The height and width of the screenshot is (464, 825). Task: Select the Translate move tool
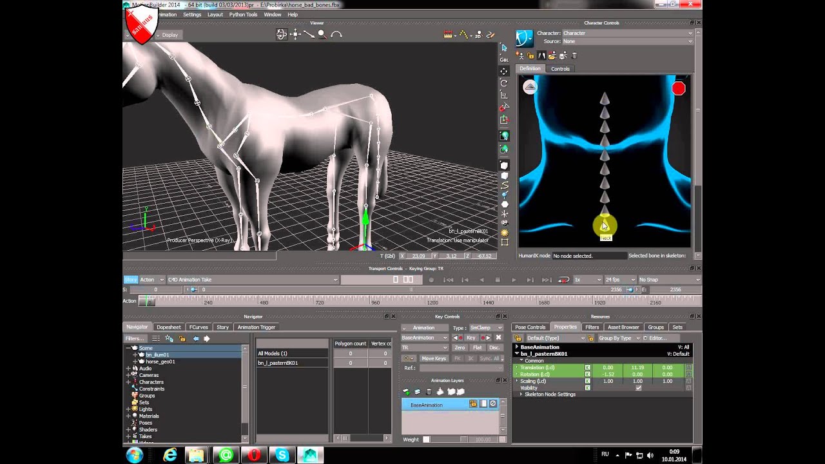tap(504, 71)
